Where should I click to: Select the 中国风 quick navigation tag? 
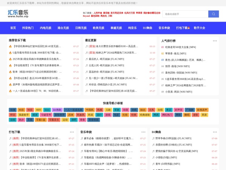(89, 110)
